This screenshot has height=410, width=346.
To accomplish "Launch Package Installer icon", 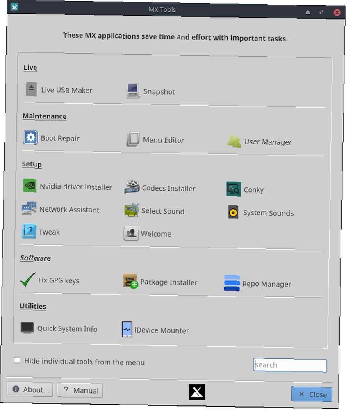I will (x=130, y=281).
